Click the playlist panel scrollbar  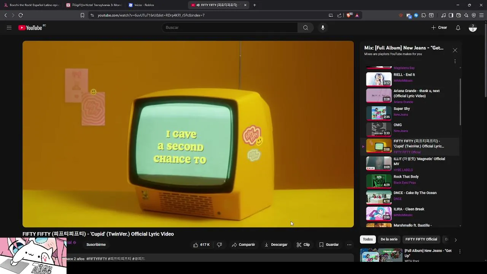click(x=460, y=102)
